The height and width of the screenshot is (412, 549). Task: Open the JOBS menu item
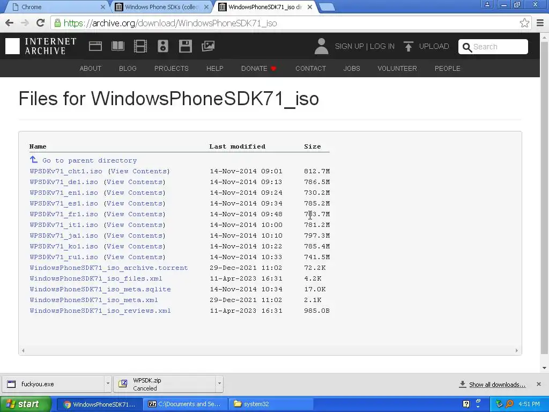coord(352,68)
